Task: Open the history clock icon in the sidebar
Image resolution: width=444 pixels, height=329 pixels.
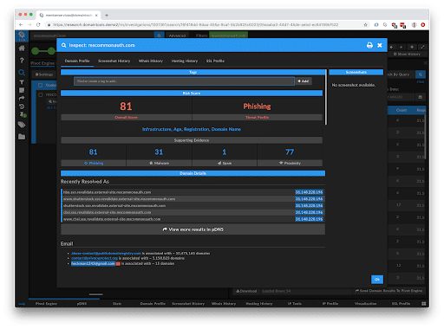Action: pyautogui.click(x=22, y=106)
